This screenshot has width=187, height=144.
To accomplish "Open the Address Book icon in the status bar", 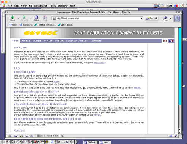I will tap(26, 136).
